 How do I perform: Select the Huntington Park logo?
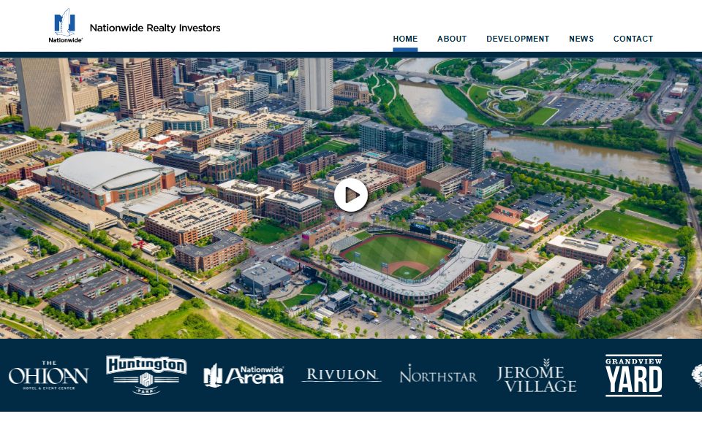[x=146, y=374]
